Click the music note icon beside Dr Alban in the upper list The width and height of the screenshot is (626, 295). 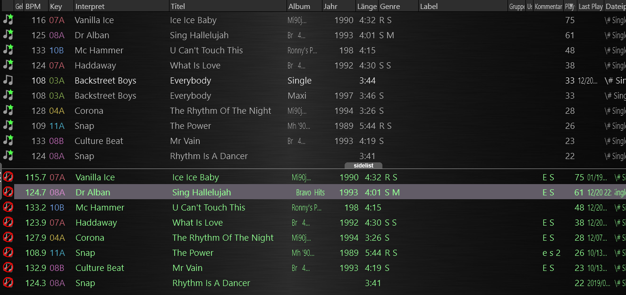click(8, 35)
